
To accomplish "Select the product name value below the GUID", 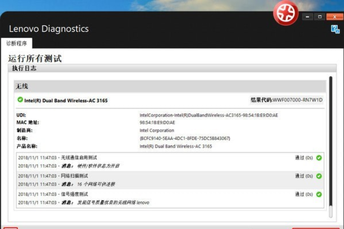I will tap(176, 146).
